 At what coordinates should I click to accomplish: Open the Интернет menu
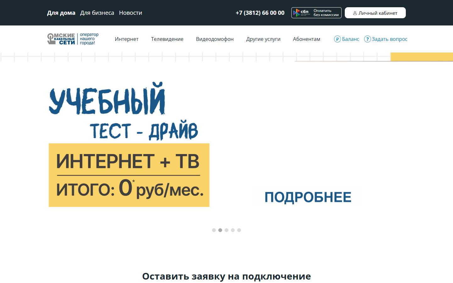[x=126, y=39]
